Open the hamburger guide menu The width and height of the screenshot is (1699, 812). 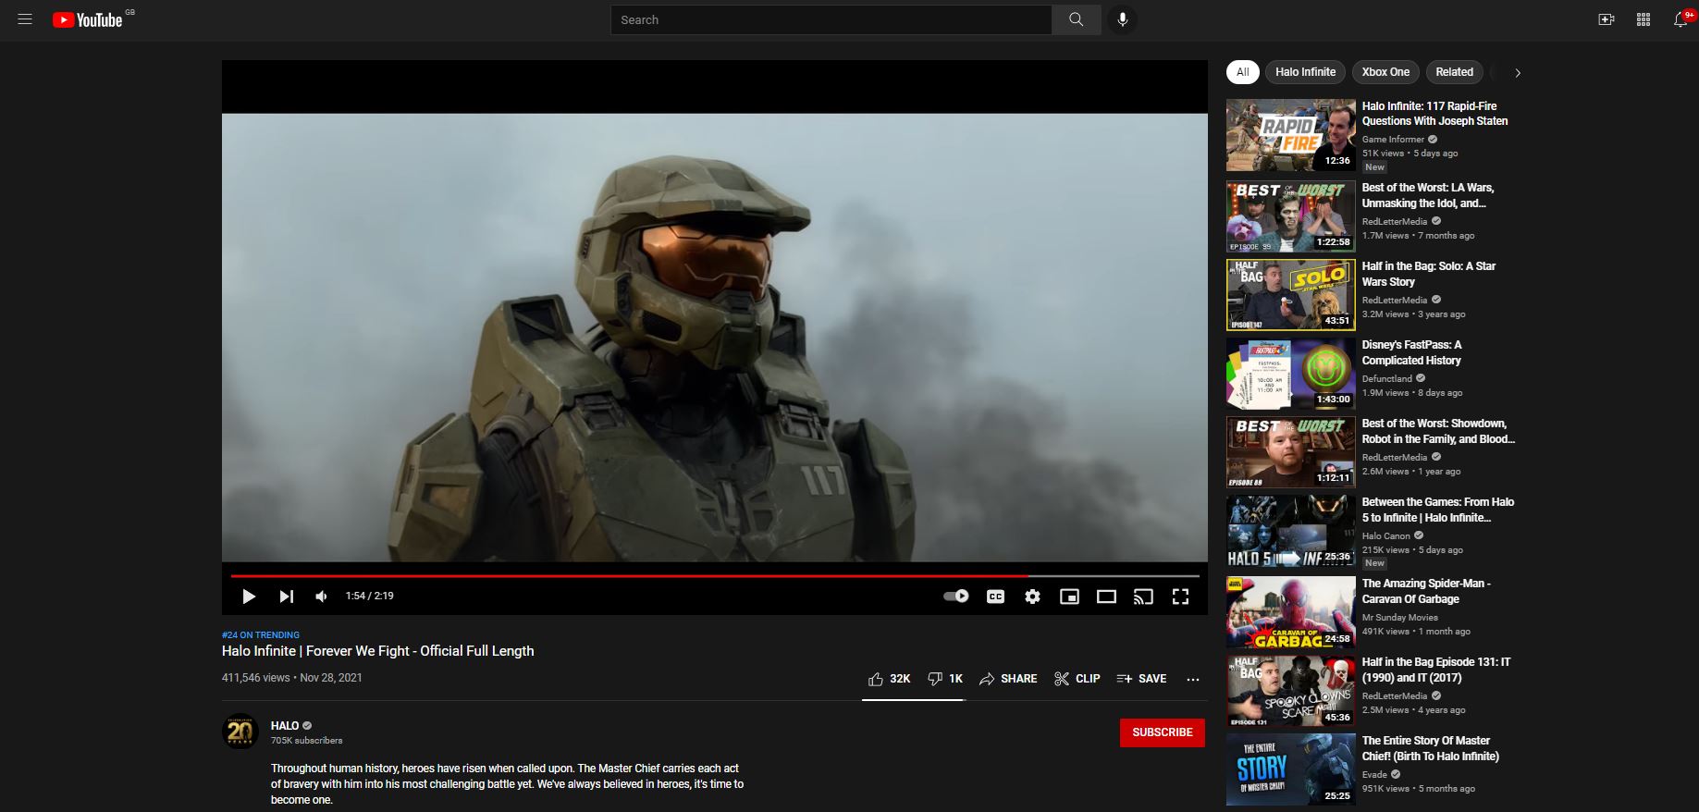point(25,19)
